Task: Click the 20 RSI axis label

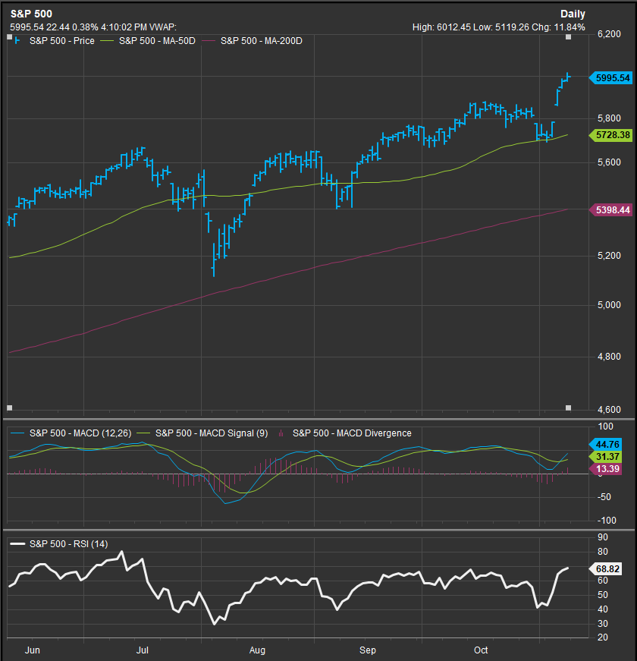Action: [x=603, y=637]
